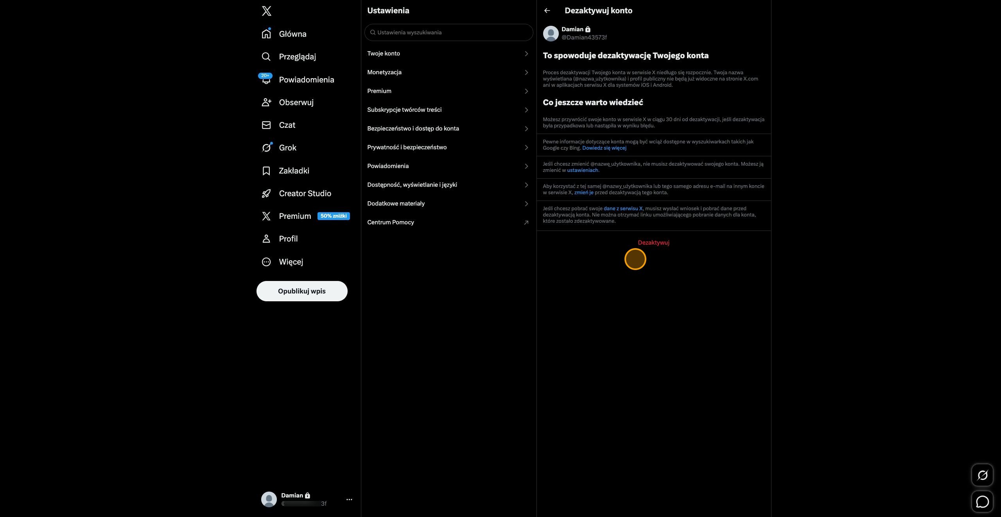Viewport: 1001px width, 517px height.
Task: Click the Grok icon in sidebar
Action: 266,148
